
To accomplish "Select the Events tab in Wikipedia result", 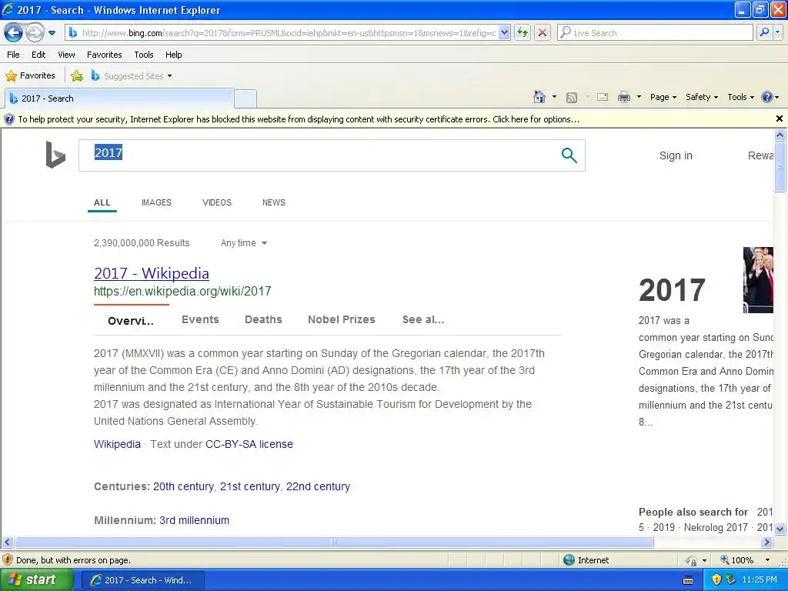I will [200, 319].
